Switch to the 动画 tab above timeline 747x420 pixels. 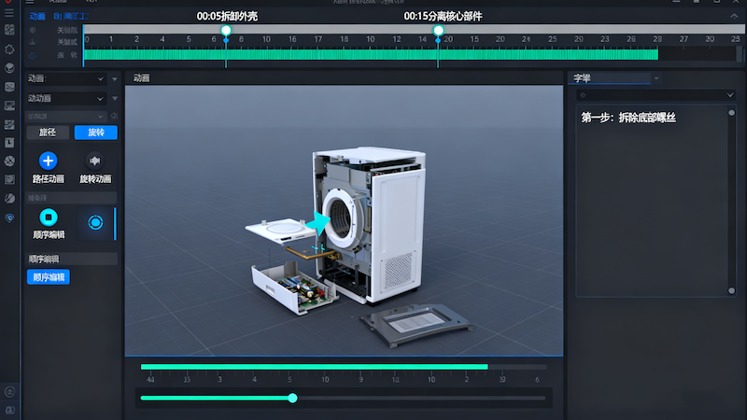[37, 16]
